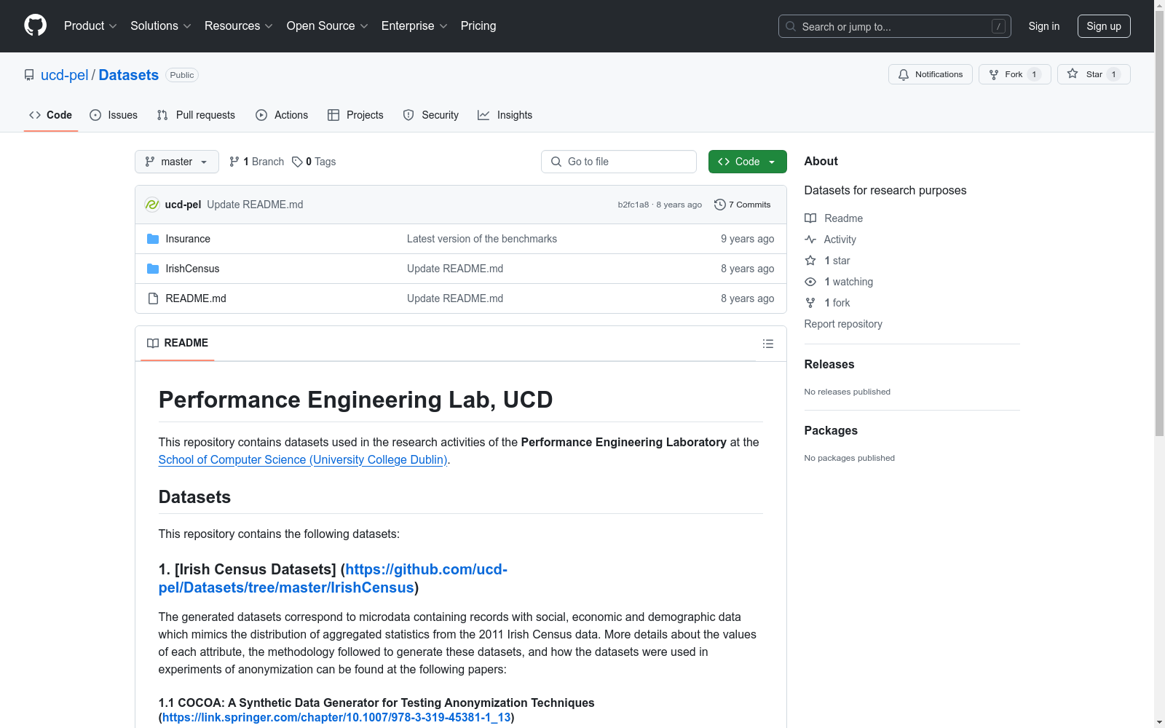The height and width of the screenshot is (728, 1165).
Task: Open the Insights tab
Action: point(505,115)
